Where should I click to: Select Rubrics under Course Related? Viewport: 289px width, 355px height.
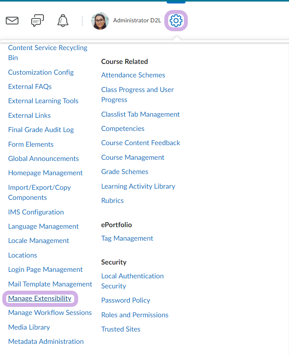[112, 201]
